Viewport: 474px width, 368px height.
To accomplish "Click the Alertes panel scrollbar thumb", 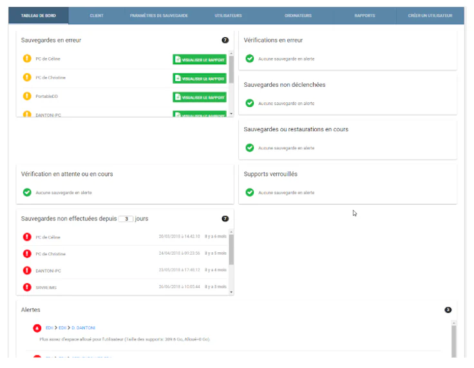I will 453,341.
